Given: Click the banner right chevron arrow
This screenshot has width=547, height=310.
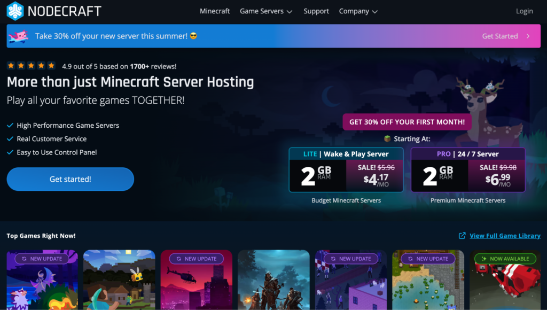Looking at the screenshot, I should (528, 36).
